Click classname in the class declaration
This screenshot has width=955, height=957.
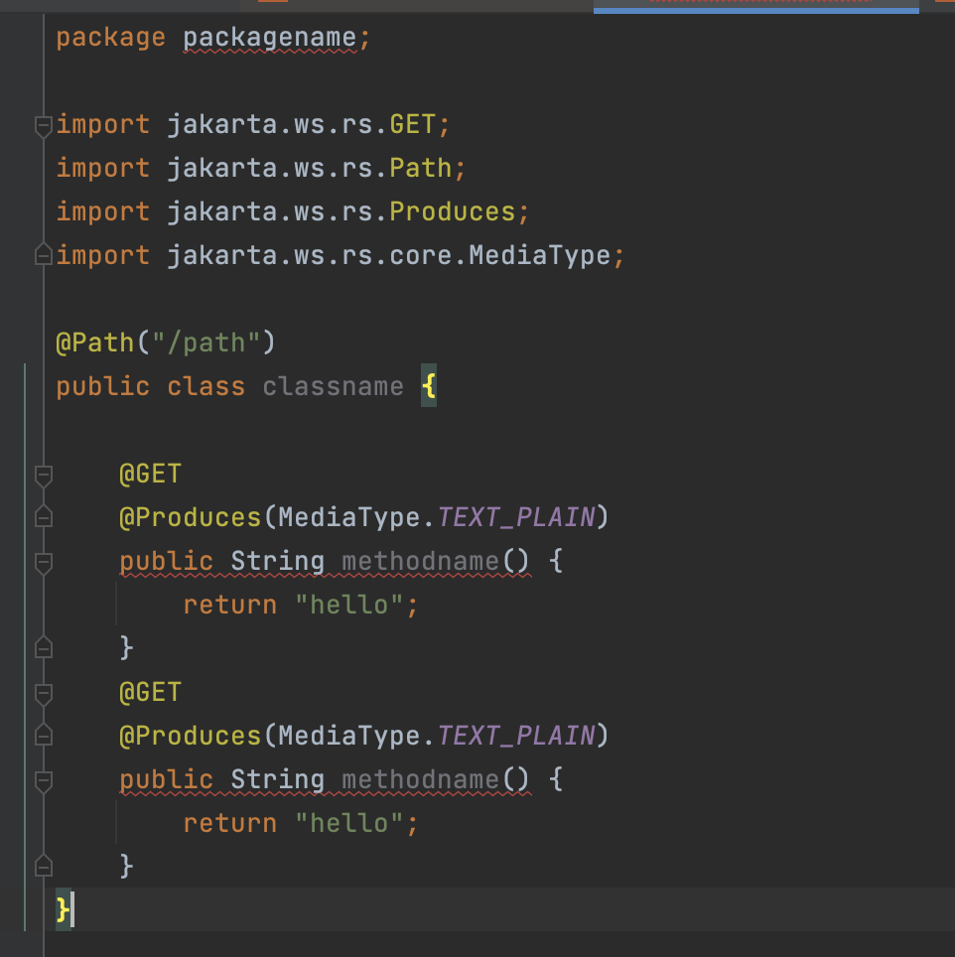[333, 386]
